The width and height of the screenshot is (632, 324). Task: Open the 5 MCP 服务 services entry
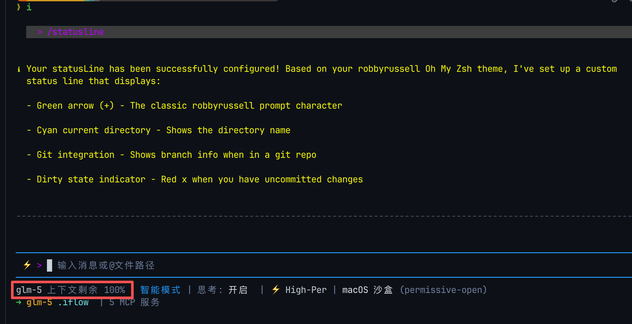134,302
